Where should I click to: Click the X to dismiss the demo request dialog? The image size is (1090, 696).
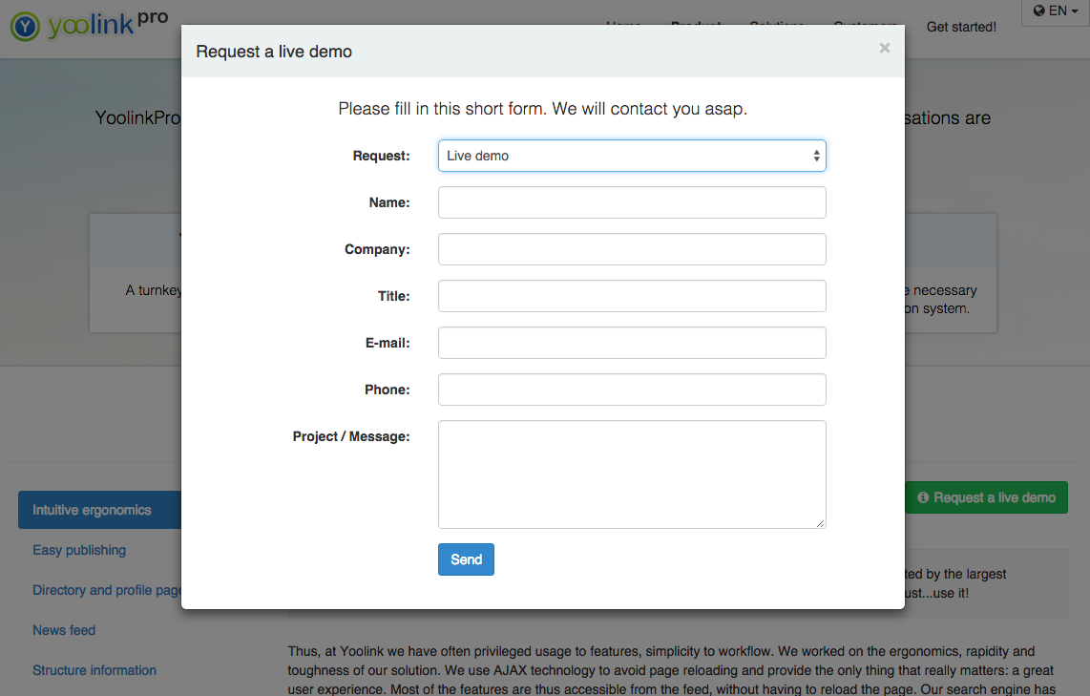pyautogui.click(x=884, y=48)
